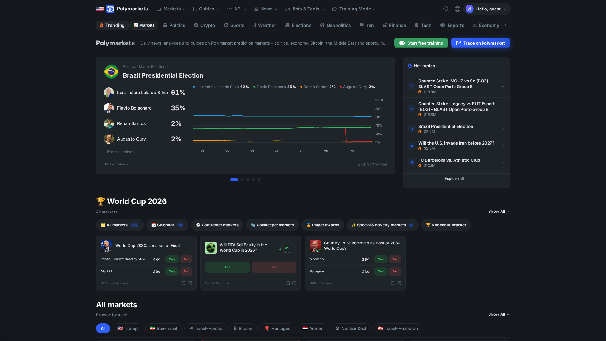
Task: Open Brazil Presidential Election hot topic
Action: pyautogui.click(x=456, y=129)
